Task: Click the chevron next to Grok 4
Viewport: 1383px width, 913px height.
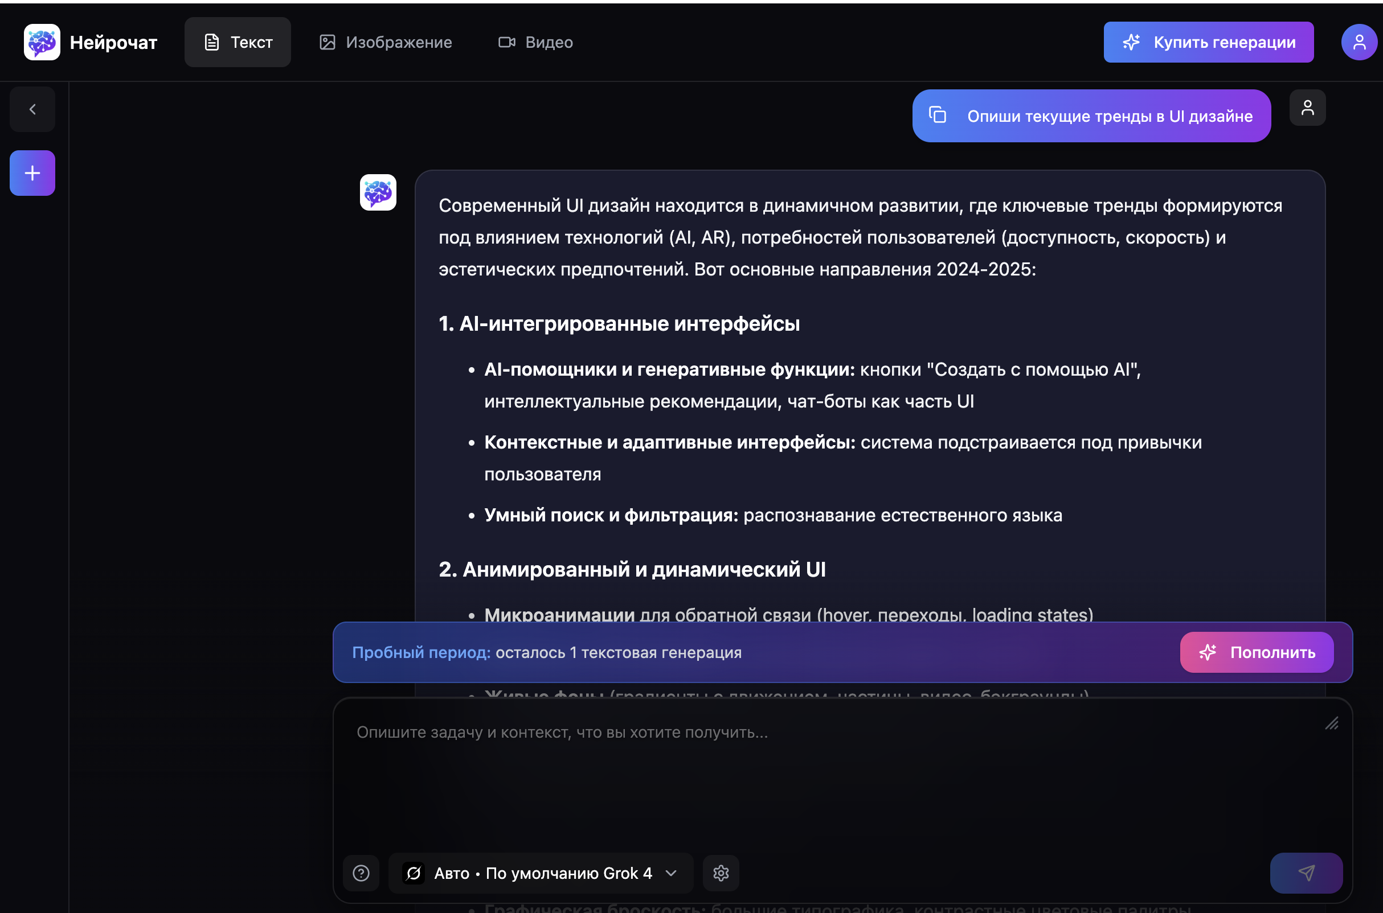Action: tap(671, 873)
